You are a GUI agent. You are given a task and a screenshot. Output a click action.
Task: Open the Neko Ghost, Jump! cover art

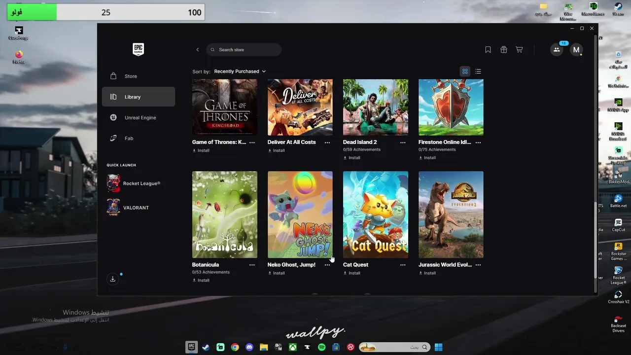point(300,214)
